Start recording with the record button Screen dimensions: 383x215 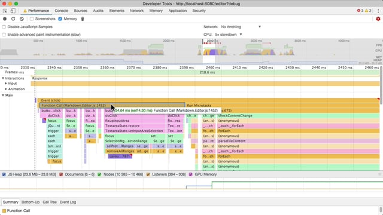(5, 19)
